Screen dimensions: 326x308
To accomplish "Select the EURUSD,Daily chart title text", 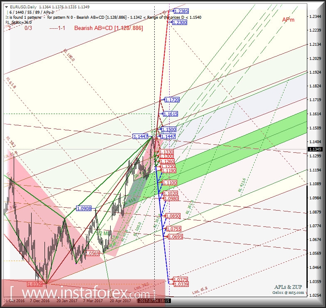I will (x=23, y=7).
